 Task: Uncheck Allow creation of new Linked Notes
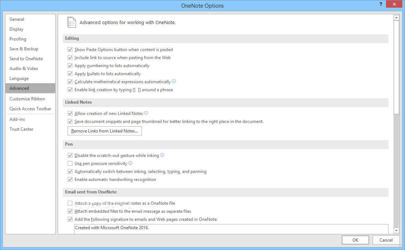coord(70,114)
